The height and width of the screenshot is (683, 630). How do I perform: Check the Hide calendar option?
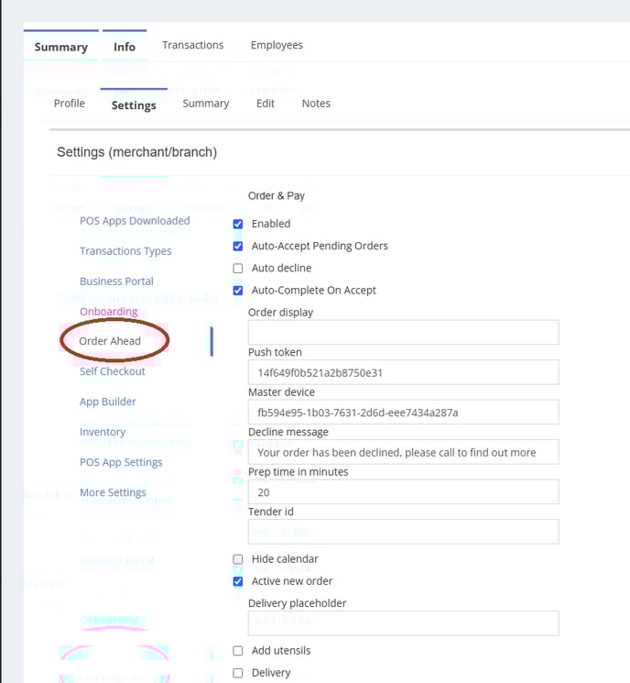[x=238, y=559]
